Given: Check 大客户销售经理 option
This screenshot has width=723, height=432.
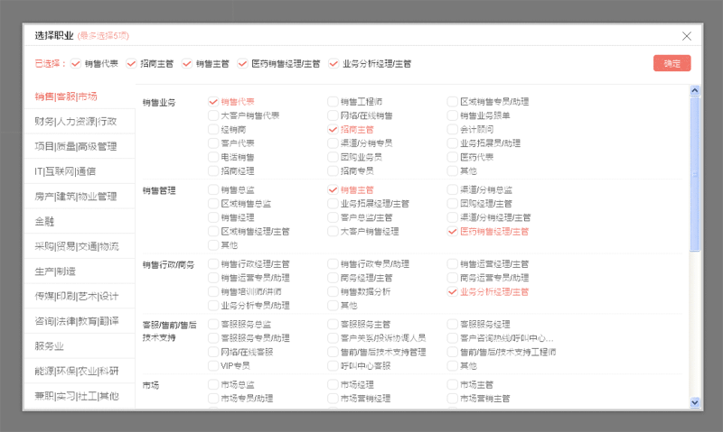Looking at the screenshot, I should 333,231.
